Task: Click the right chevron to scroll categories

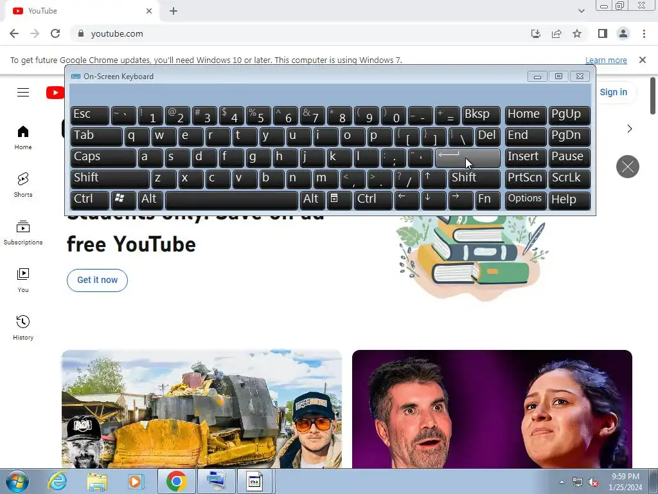Action: [x=630, y=129]
